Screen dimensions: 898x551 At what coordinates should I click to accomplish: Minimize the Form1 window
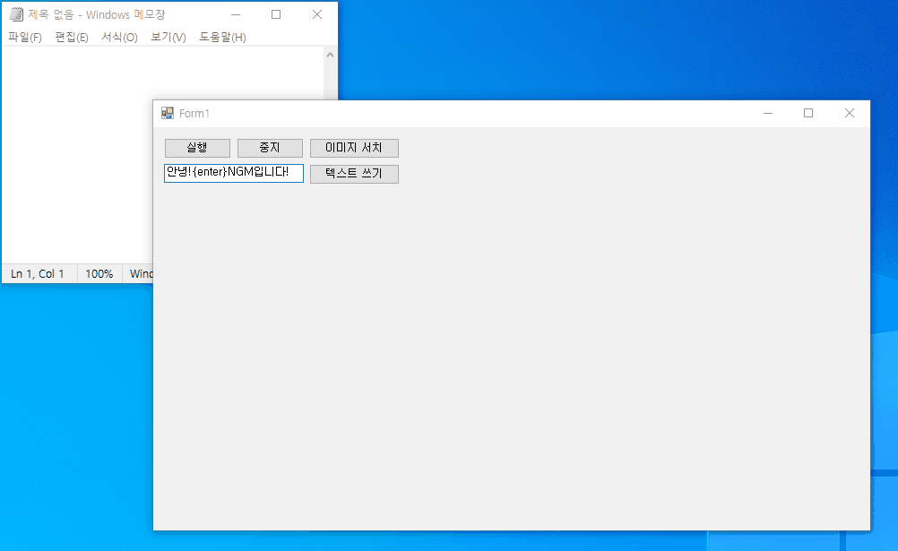click(768, 114)
